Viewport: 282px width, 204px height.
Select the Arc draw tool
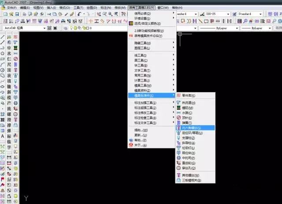3,65
